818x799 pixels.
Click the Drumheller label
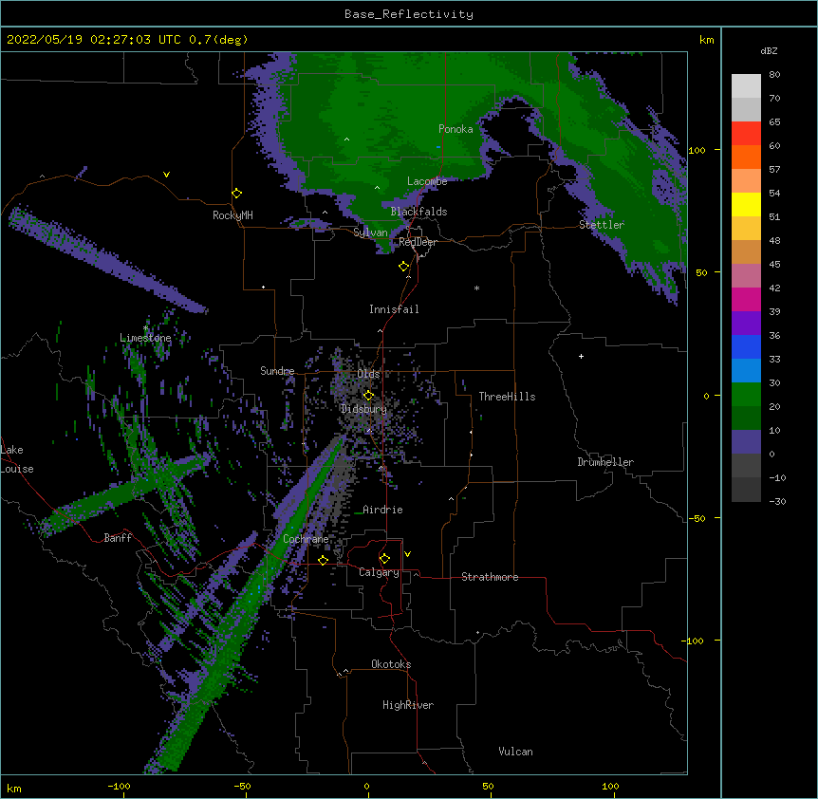(605, 462)
